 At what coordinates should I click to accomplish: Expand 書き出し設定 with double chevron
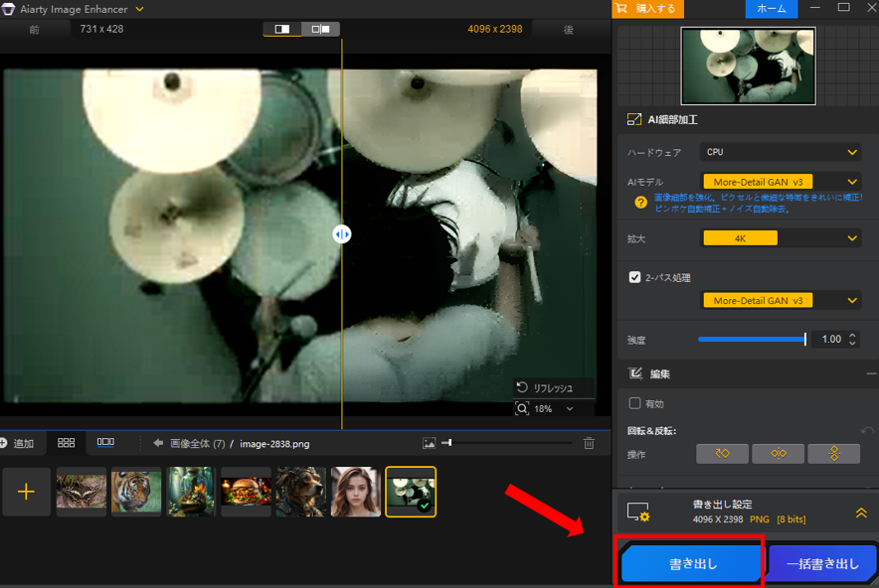tap(861, 513)
